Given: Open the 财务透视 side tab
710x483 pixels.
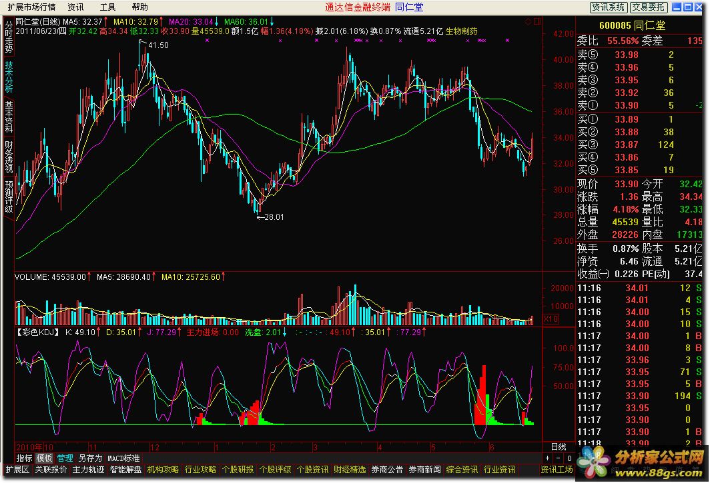Looking at the screenshot, I should click(x=9, y=157).
